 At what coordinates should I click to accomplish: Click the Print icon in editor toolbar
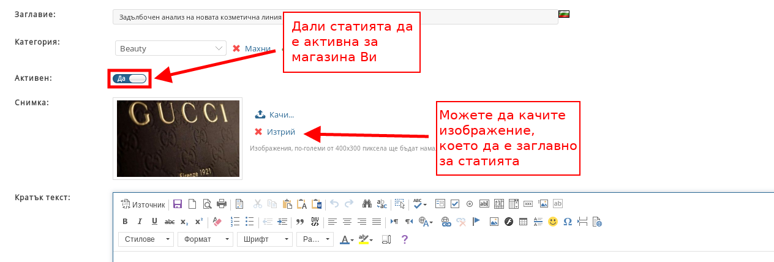(x=222, y=204)
